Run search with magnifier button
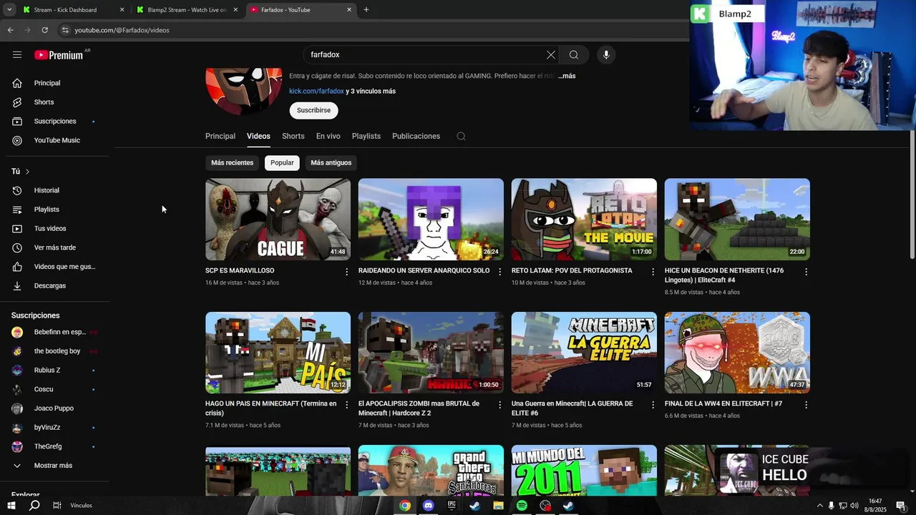Image resolution: width=916 pixels, height=515 pixels. (573, 54)
